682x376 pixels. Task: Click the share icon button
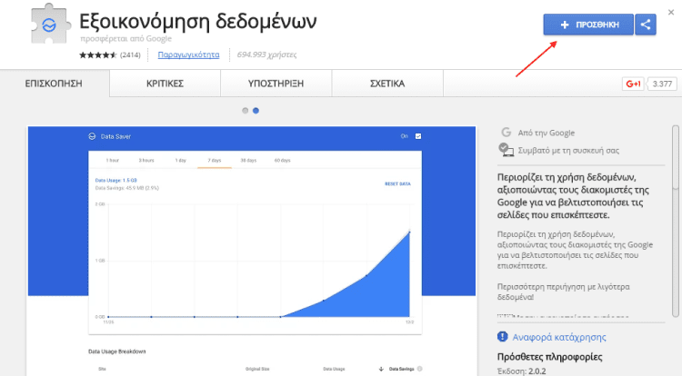click(x=646, y=25)
